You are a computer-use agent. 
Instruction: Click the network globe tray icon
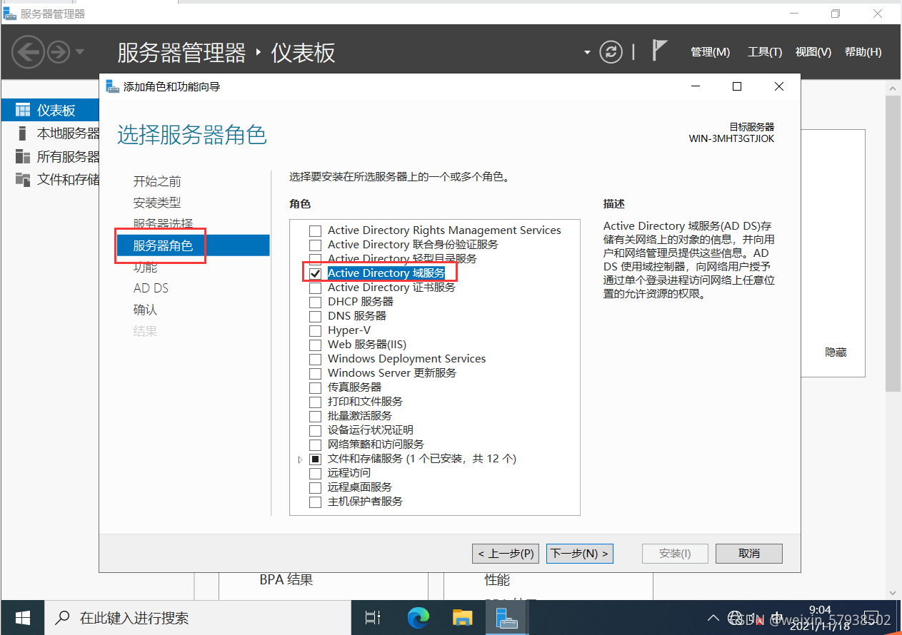tap(736, 618)
